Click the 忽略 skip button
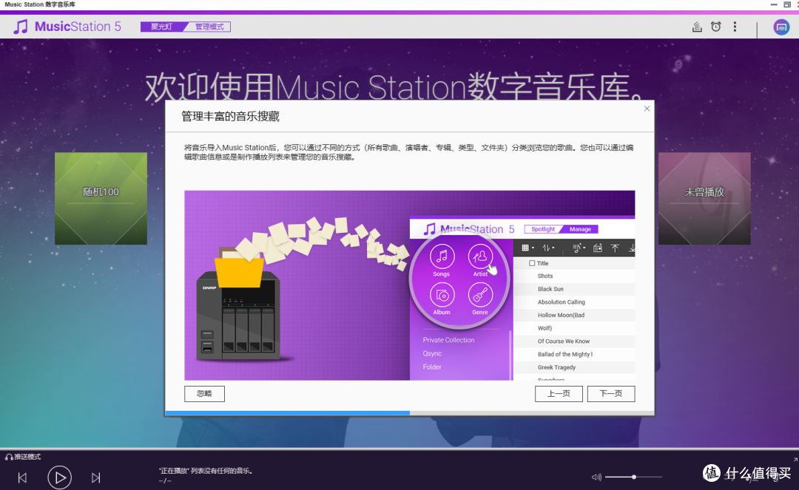799x490 pixels. point(204,393)
